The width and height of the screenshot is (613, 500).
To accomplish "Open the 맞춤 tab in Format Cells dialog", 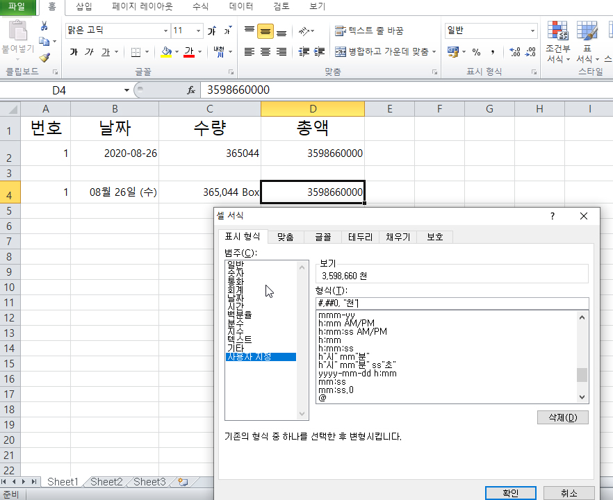I will point(286,237).
